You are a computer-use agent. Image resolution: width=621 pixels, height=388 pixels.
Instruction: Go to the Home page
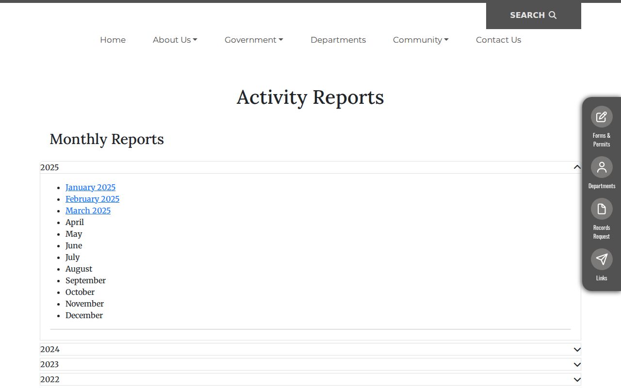click(113, 40)
